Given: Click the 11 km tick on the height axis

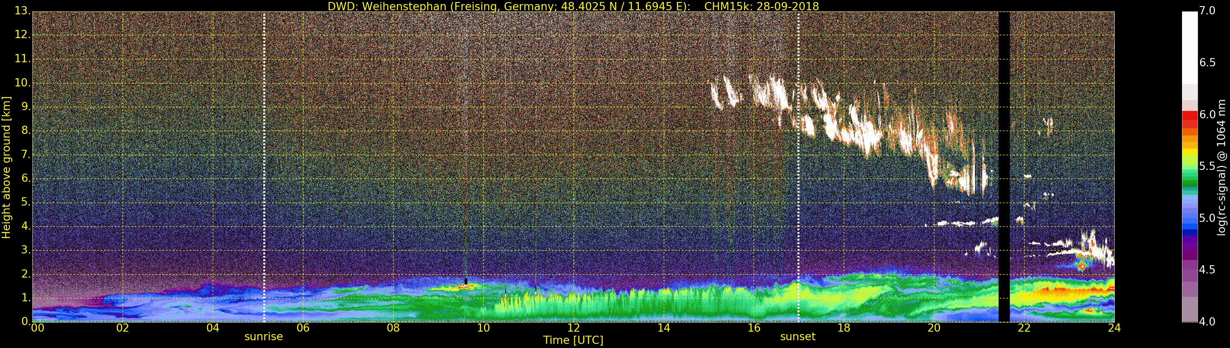Looking at the screenshot, I should point(23,59).
